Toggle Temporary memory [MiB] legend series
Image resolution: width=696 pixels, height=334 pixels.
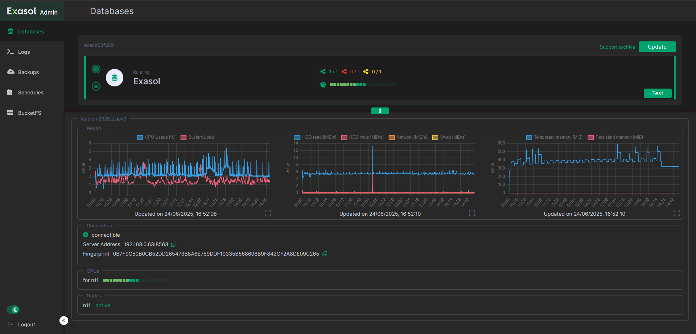(x=554, y=137)
